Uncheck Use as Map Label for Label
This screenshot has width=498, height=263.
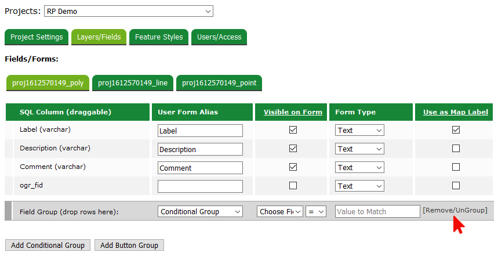point(456,130)
